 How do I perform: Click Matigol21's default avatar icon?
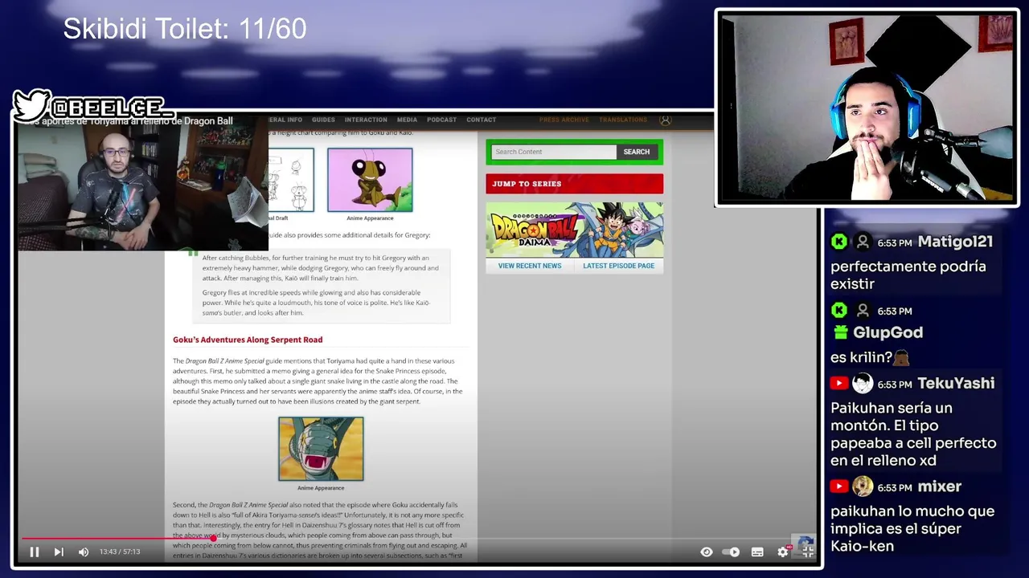863,242
